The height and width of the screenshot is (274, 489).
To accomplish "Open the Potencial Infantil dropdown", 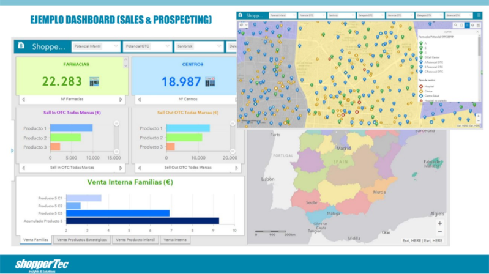I will point(95,46).
